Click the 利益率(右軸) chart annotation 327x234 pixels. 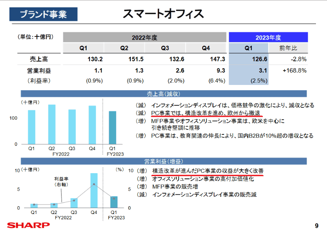[61, 182]
